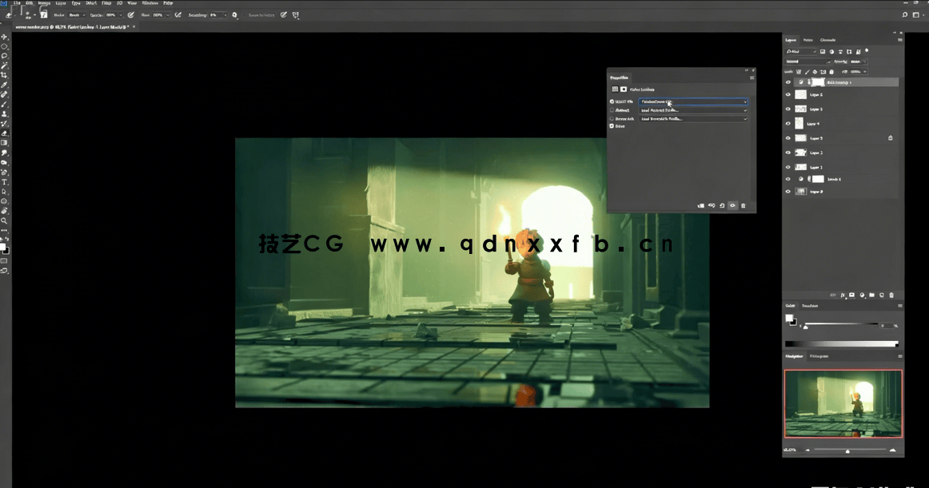The width and height of the screenshot is (929, 488).
Task: Open the layer blend mode dropdown
Action: pyautogui.click(x=807, y=61)
